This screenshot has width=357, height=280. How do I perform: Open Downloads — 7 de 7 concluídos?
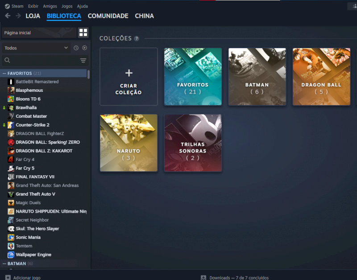[x=239, y=278]
